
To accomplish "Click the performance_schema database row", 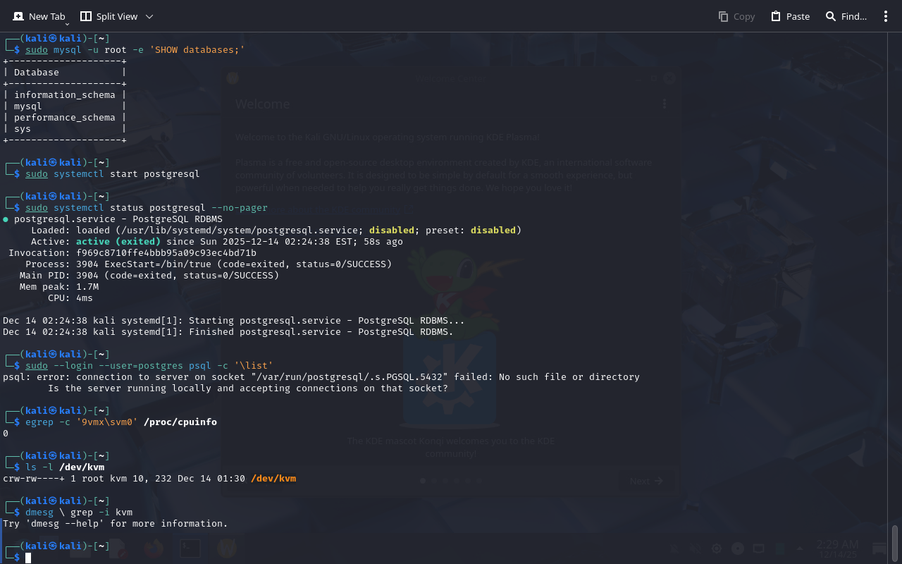I will 64,118.
